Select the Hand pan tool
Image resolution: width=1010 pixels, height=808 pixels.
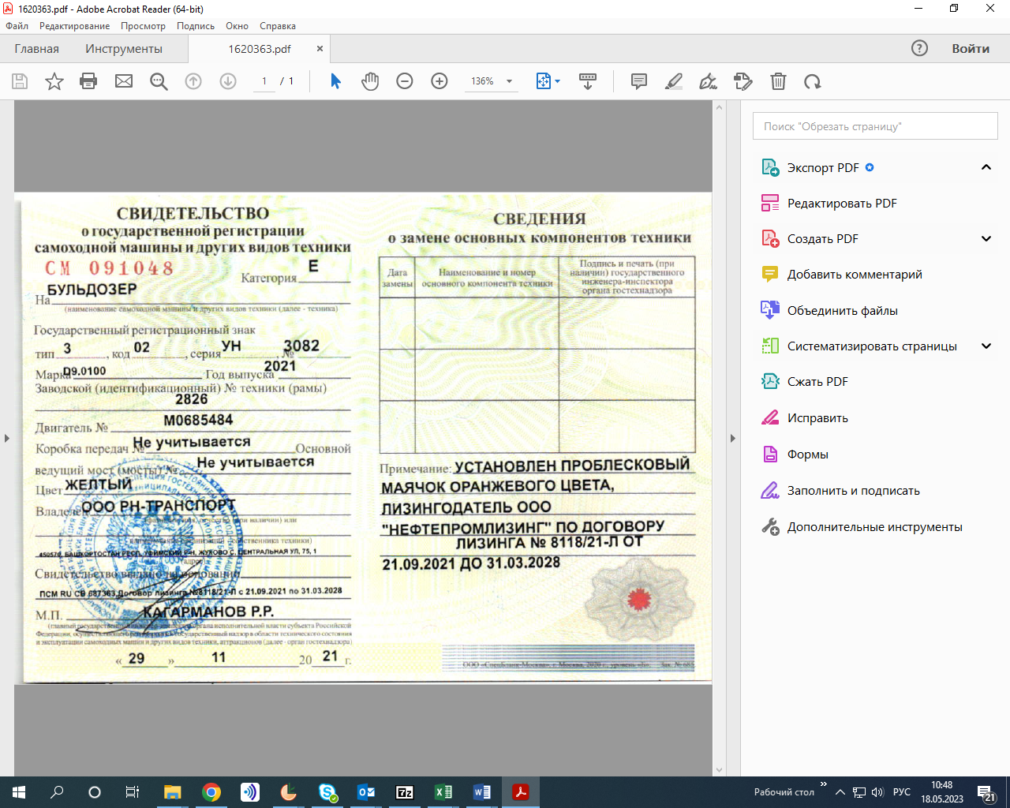coord(370,81)
